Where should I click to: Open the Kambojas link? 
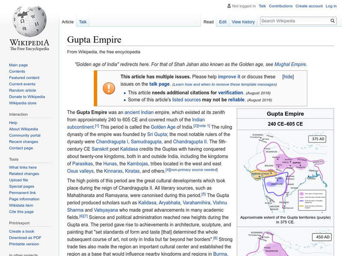(x=137, y=164)
